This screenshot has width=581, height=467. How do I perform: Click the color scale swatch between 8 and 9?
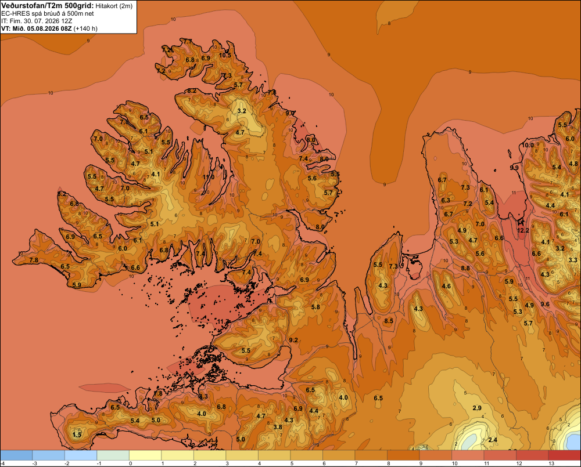403,455
